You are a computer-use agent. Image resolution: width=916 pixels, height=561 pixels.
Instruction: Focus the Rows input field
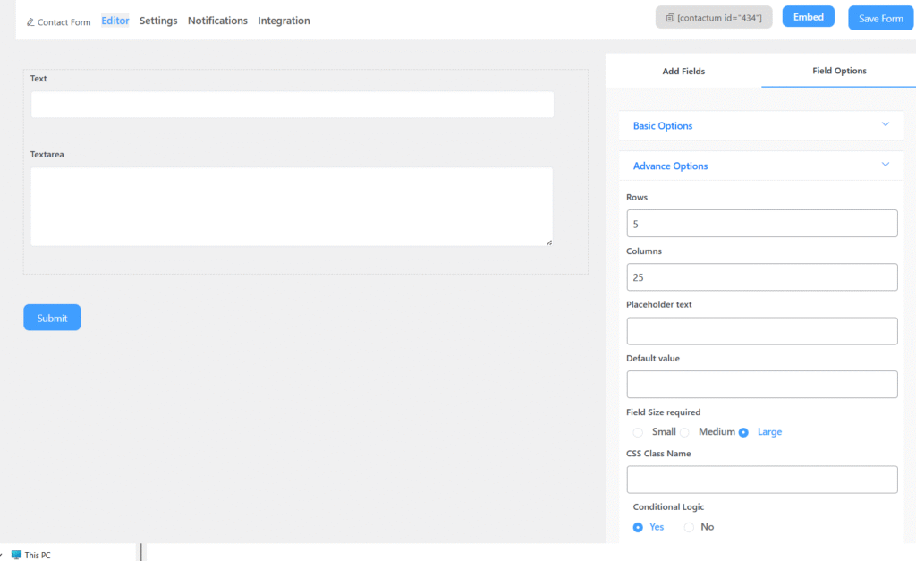pos(761,224)
